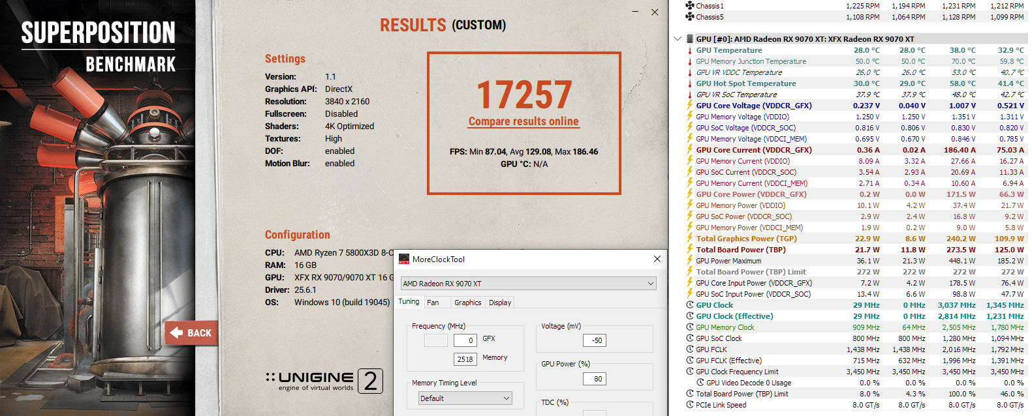Click the icon for GPU Video Decode 0 Usage
The width and height of the screenshot is (1032, 416).
point(700,383)
